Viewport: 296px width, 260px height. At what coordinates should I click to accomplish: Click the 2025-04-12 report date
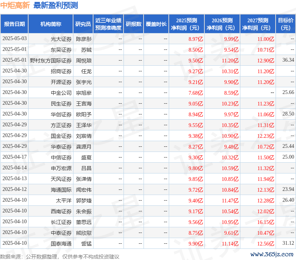[14, 189]
